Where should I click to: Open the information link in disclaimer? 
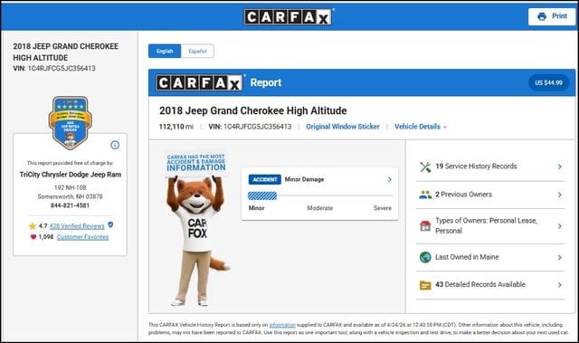[282, 325]
